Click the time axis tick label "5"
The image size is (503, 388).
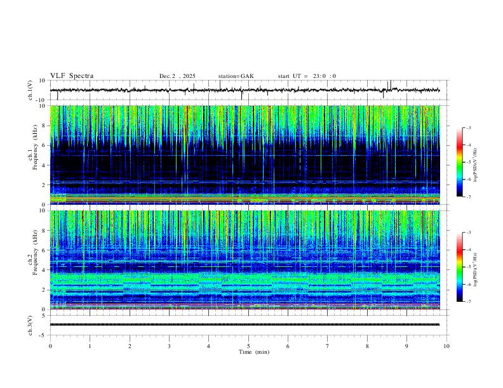[x=248, y=346]
